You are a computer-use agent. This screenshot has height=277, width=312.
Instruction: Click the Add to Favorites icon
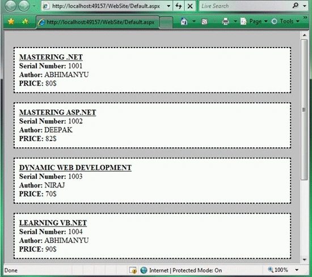pyautogui.click(x=25, y=22)
